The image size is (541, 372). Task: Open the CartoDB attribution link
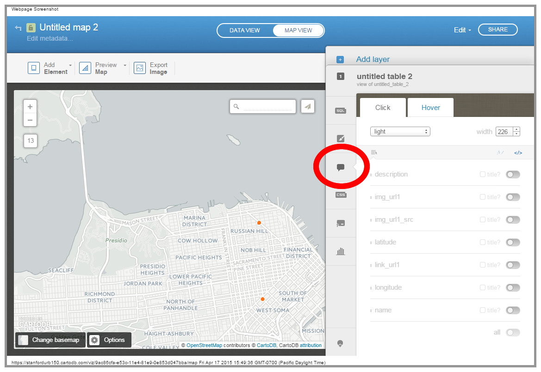[x=311, y=345]
